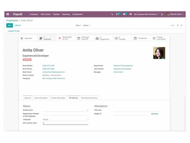Screen dimensions: 190x143
Task: Click the Registration Number input field
Action: coord(65,114)
